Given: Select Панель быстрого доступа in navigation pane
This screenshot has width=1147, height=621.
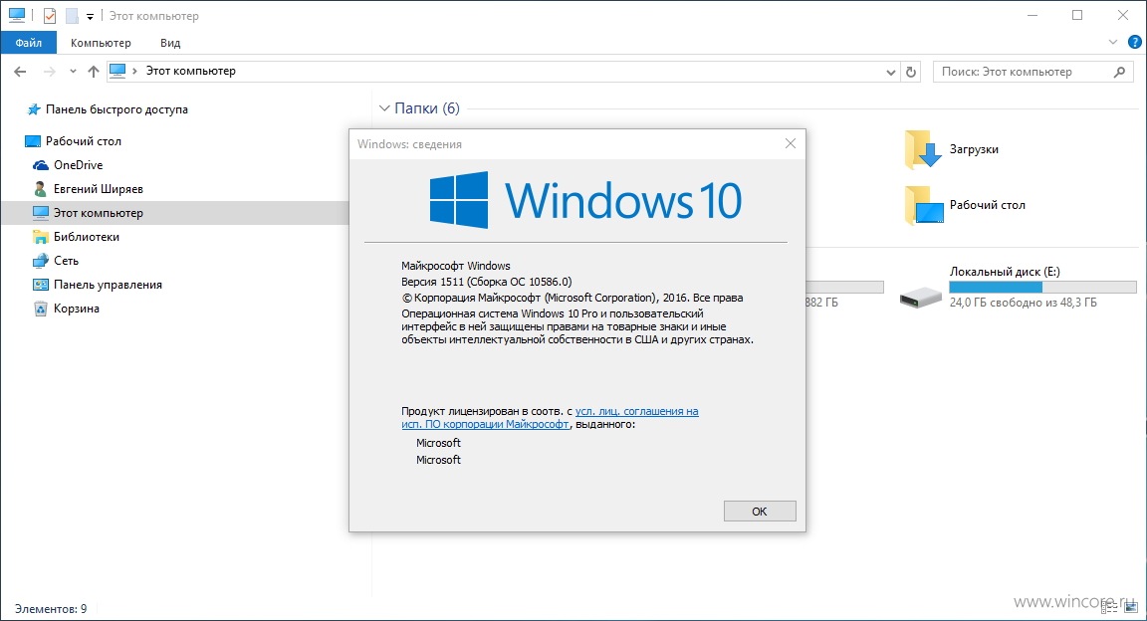Looking at the screenshot, I should click(x=116, y=109).
